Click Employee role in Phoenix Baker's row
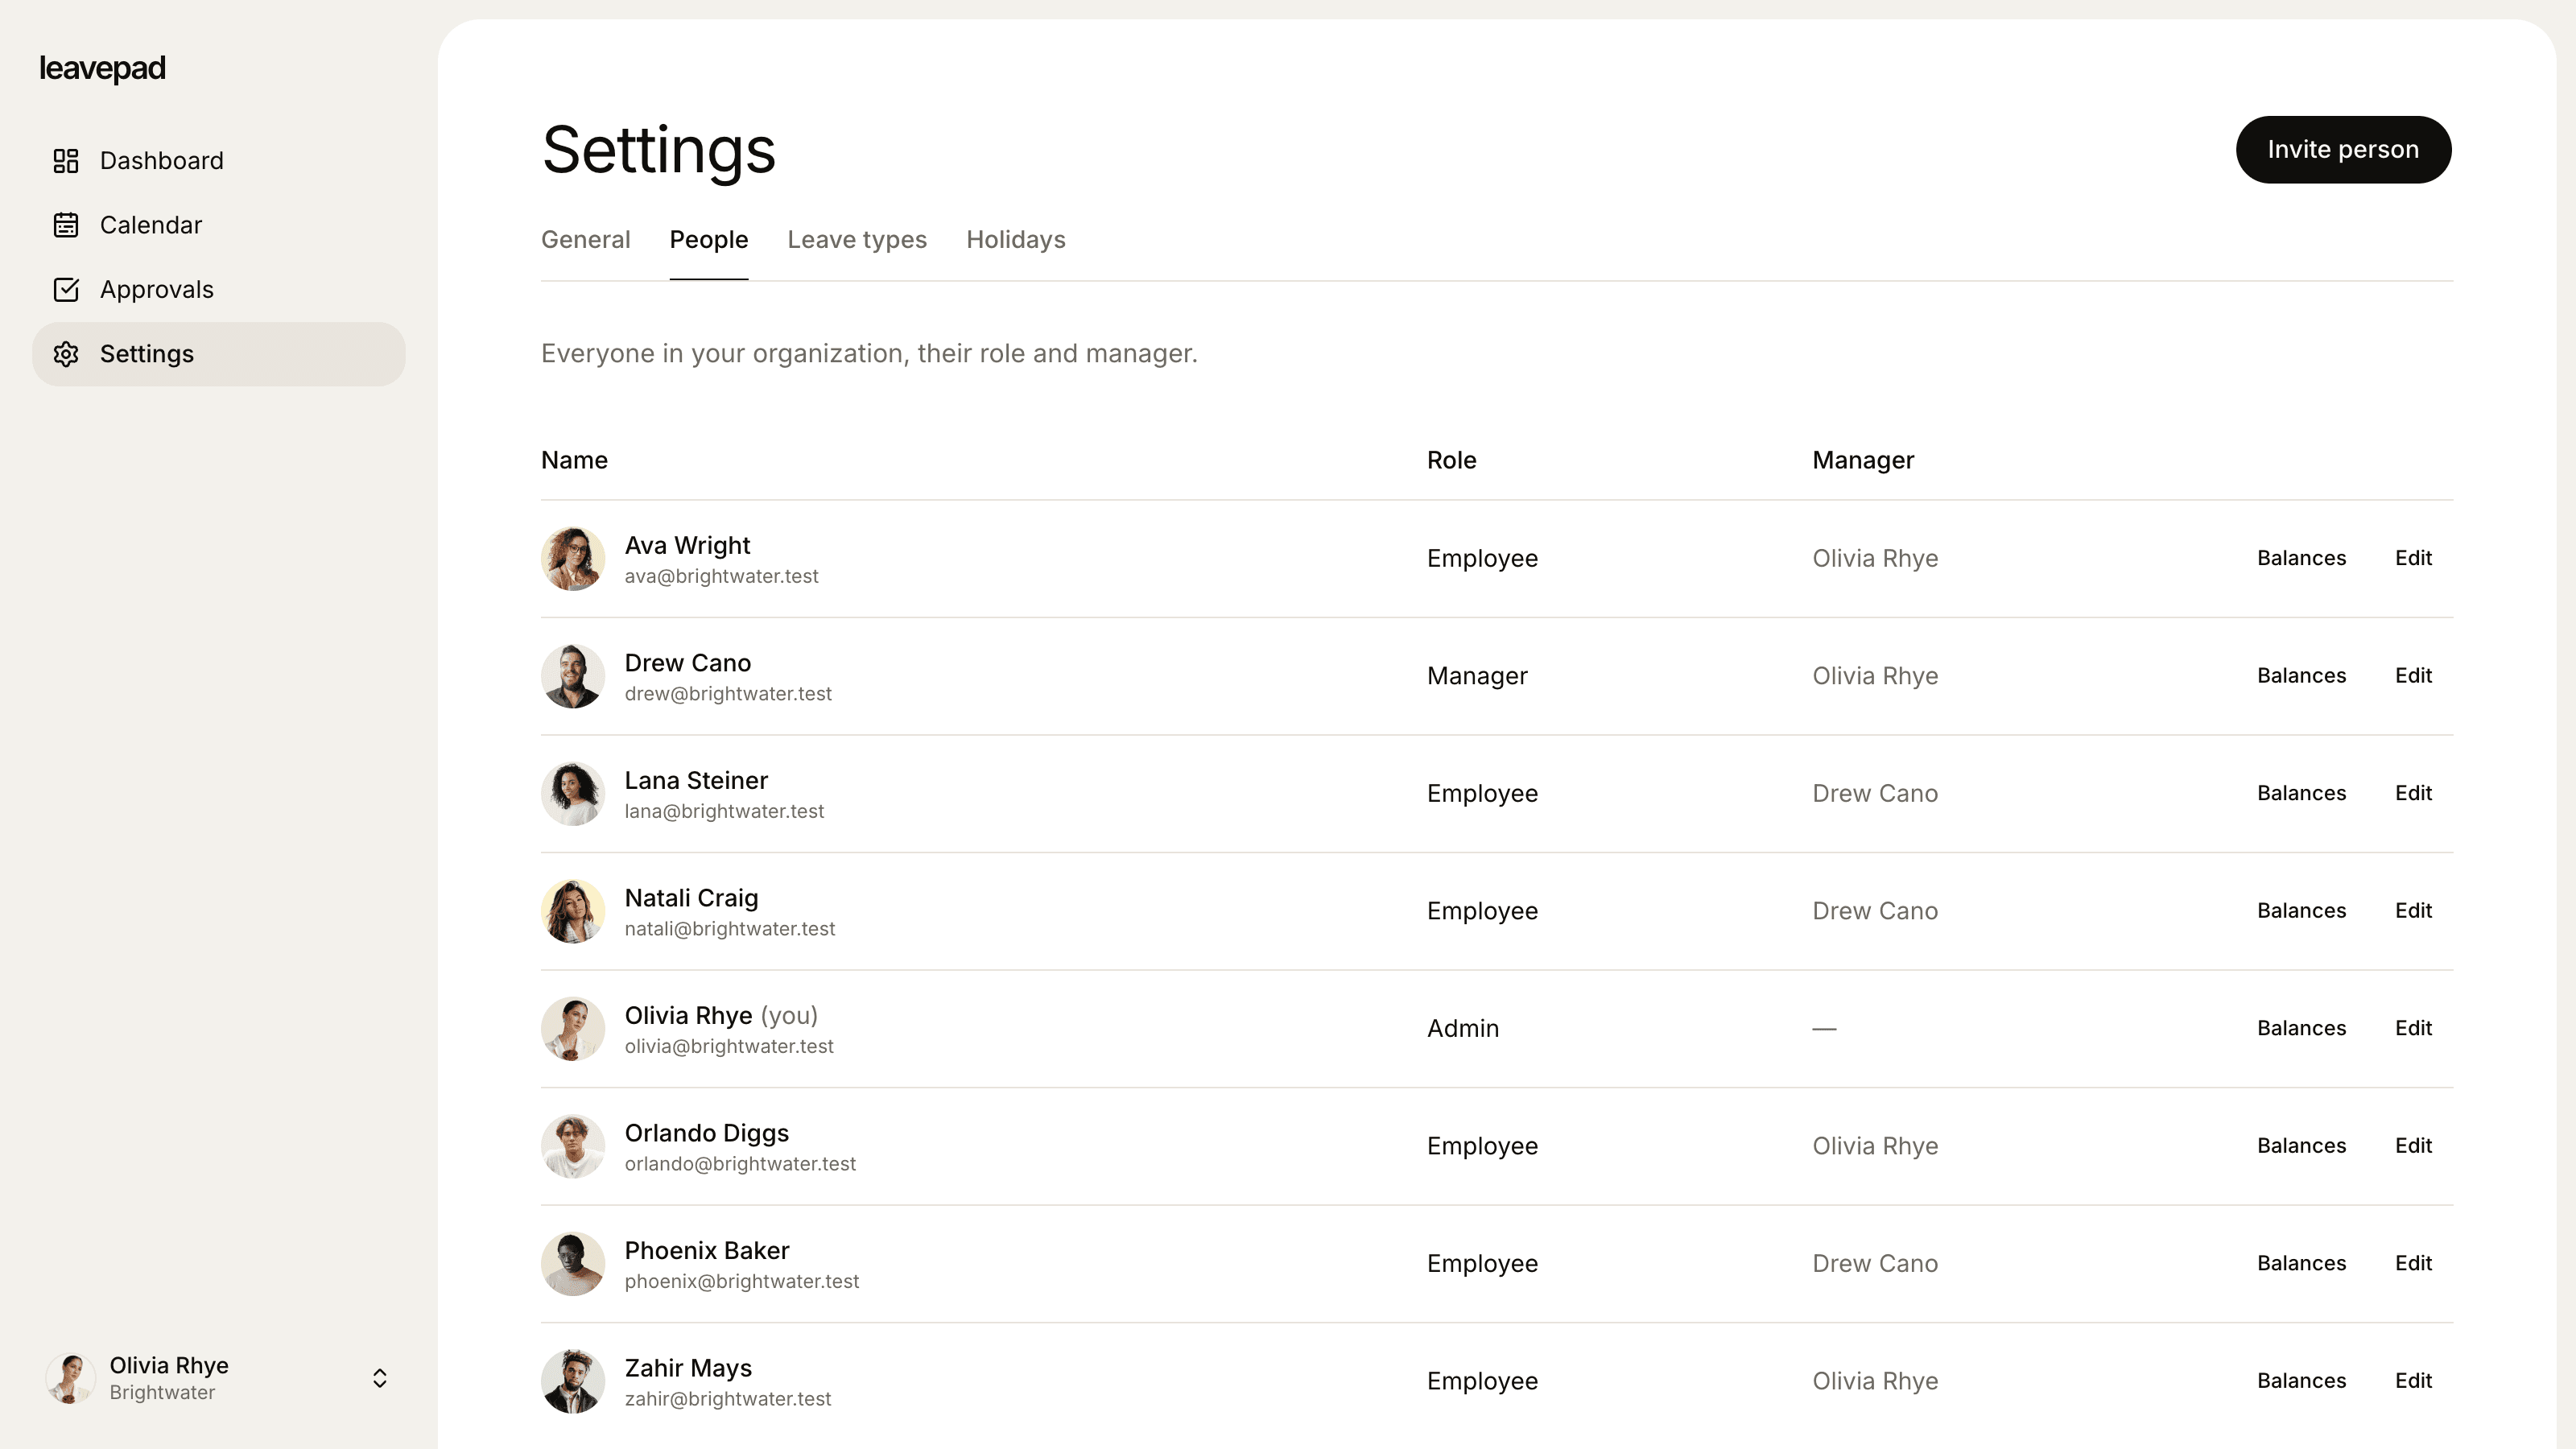 [1482, 1264]
